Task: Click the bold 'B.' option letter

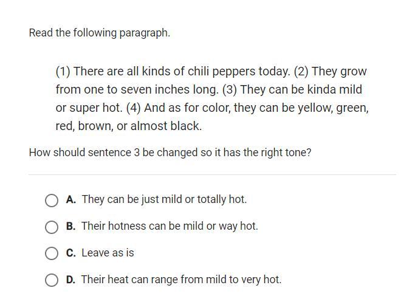Action: point(71,226)
